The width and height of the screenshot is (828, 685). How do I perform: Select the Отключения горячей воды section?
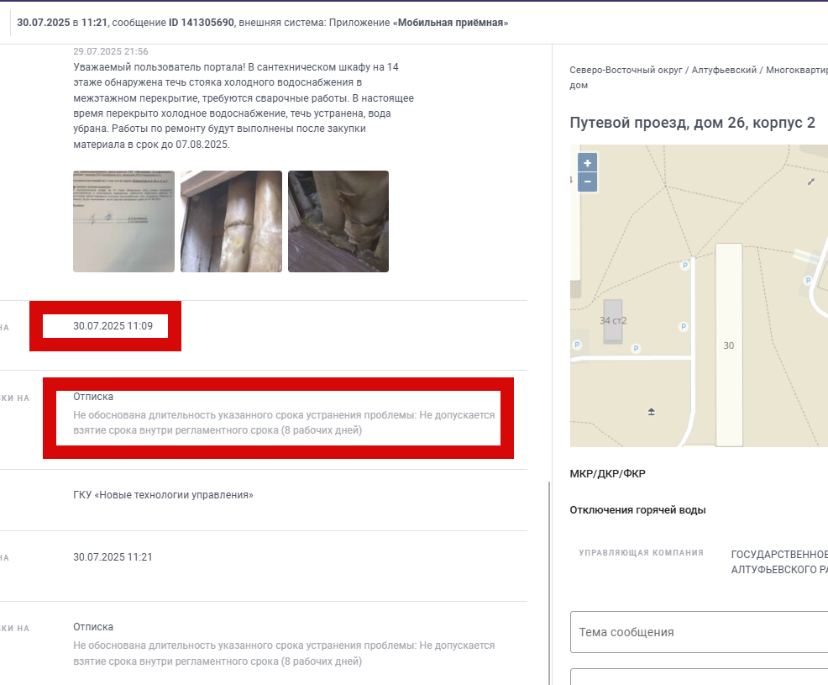point(637,510)
